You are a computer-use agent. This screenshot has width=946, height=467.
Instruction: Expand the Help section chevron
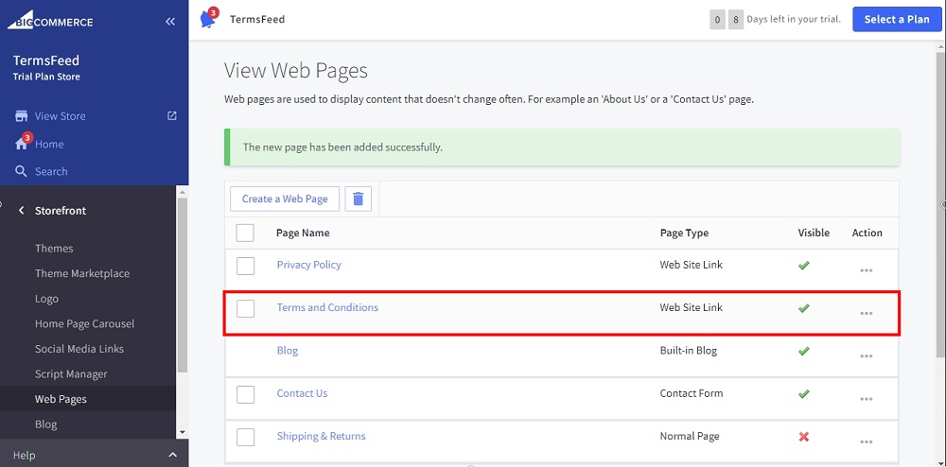tap(172, 455)
